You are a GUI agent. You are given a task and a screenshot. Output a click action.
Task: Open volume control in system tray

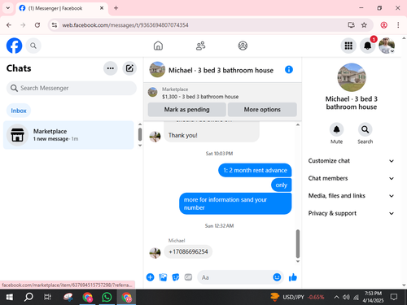(x=346, y=297)
